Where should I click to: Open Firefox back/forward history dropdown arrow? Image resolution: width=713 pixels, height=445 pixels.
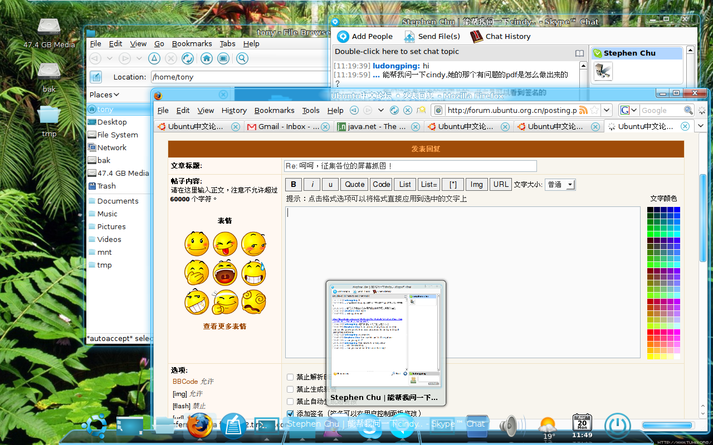tap(382, 110)
